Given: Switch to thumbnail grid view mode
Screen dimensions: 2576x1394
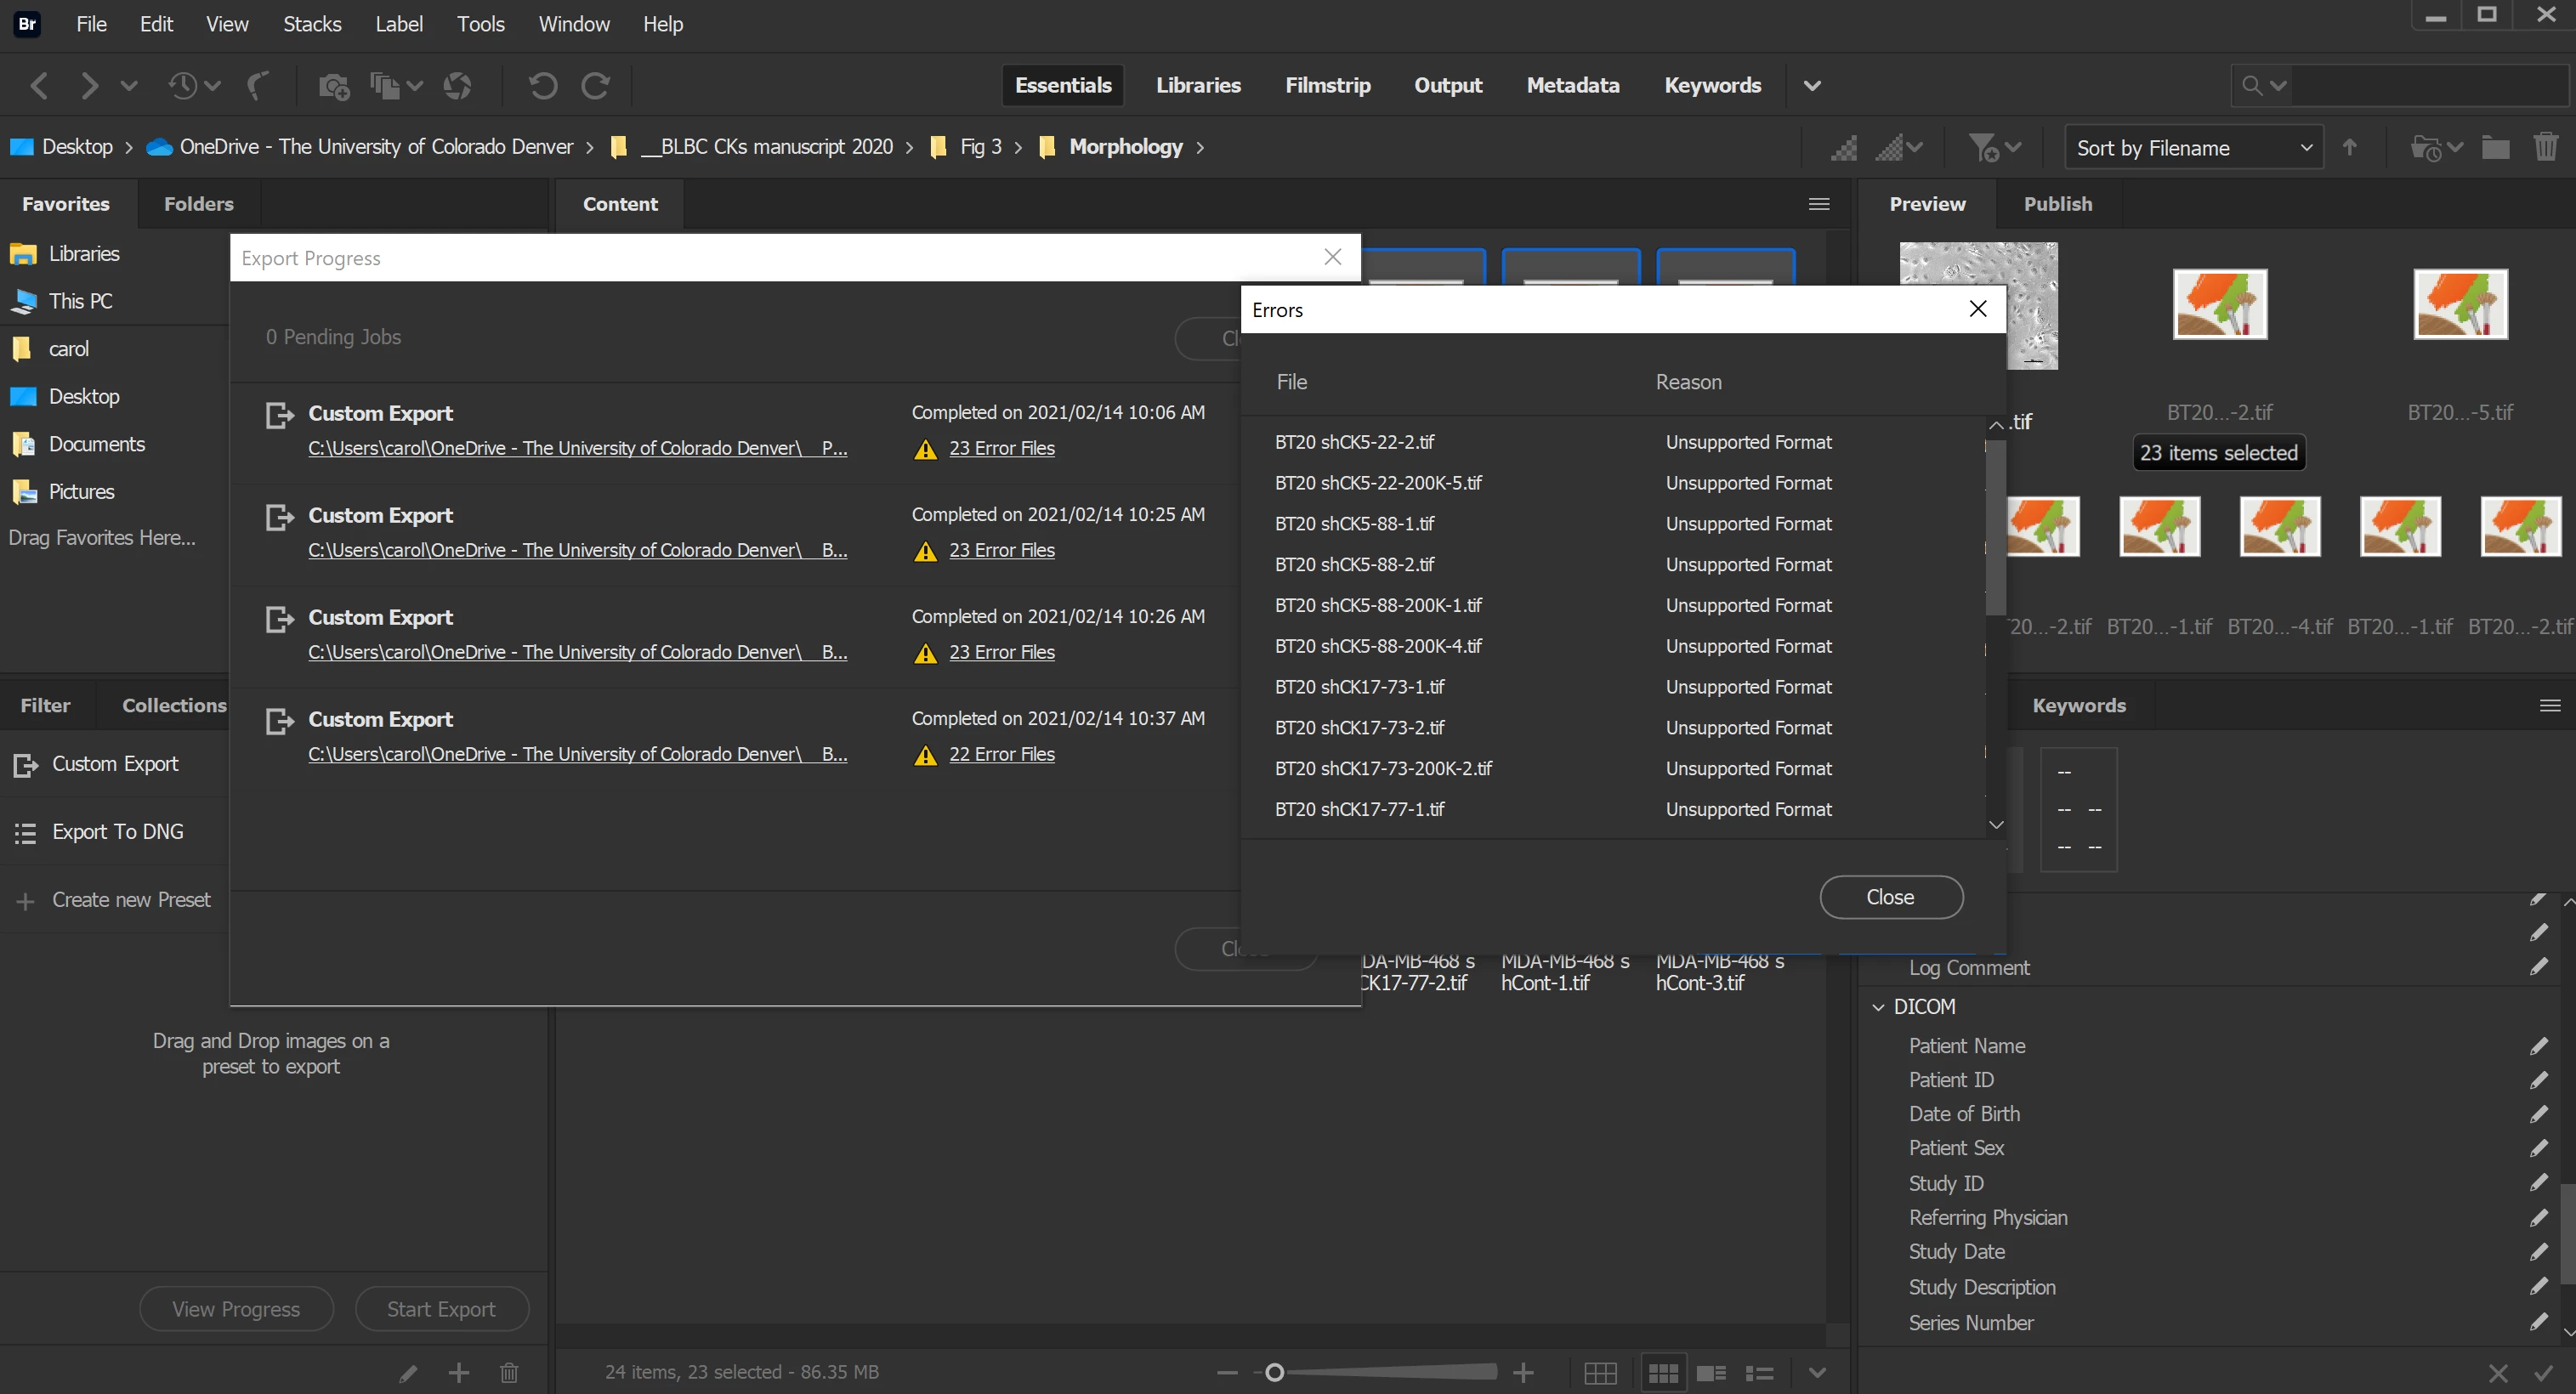Looking at the screenshot, I should [1663, 1373].
